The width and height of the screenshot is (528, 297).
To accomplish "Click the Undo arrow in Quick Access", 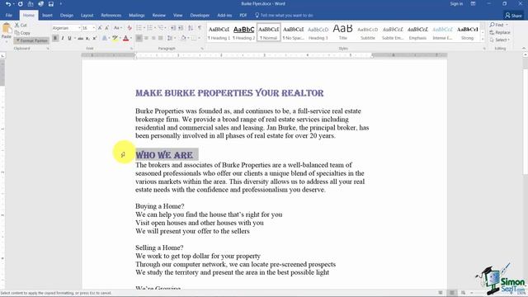I will click(8, 4).
